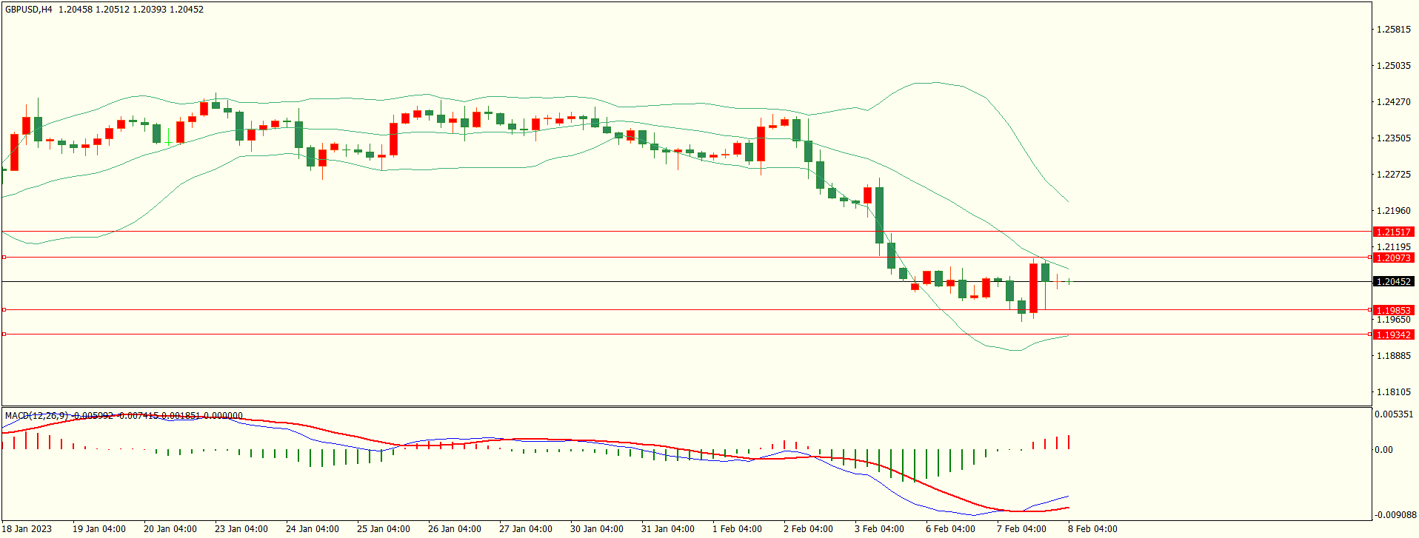The height and width of the screenshot is (538, 1419).
Task: Click the 27 Jan 04:00 time label
Action: 525,528
